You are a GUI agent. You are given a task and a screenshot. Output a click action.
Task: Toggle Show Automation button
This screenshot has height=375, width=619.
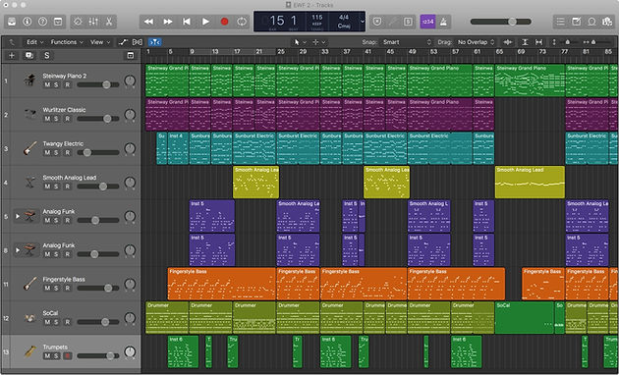123,42
